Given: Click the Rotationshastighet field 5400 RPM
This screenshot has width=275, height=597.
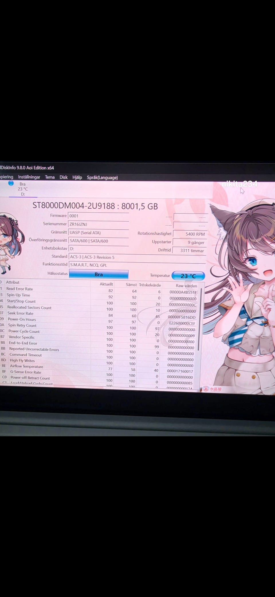Looking at the screenshot, I should point(190,234).
